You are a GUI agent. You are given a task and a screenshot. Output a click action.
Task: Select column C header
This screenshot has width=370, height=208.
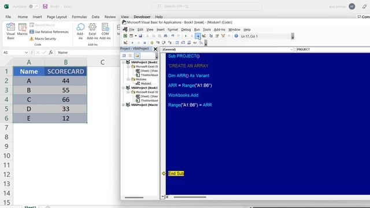(102, 62)
